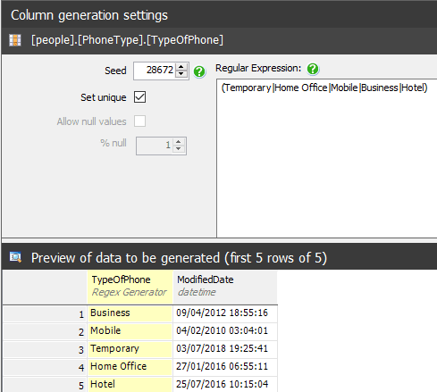Click the preview data magnifier icon
437x392 pixels.
pos(15,257)
